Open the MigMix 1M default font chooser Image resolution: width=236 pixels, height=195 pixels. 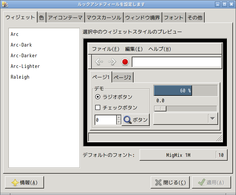coord(184,155)
